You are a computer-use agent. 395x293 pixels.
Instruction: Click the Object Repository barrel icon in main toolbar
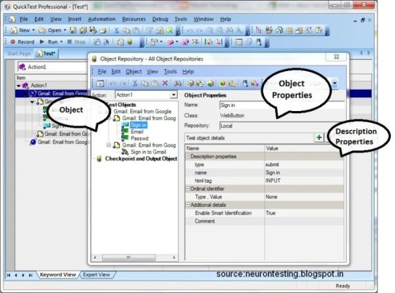[x=130, y=41]
